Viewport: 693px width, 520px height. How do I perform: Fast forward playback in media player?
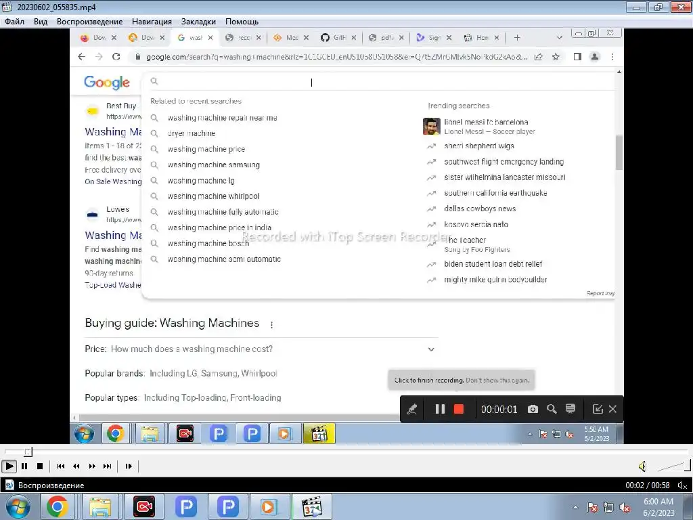pyautogui.click(x=92, y=466)
